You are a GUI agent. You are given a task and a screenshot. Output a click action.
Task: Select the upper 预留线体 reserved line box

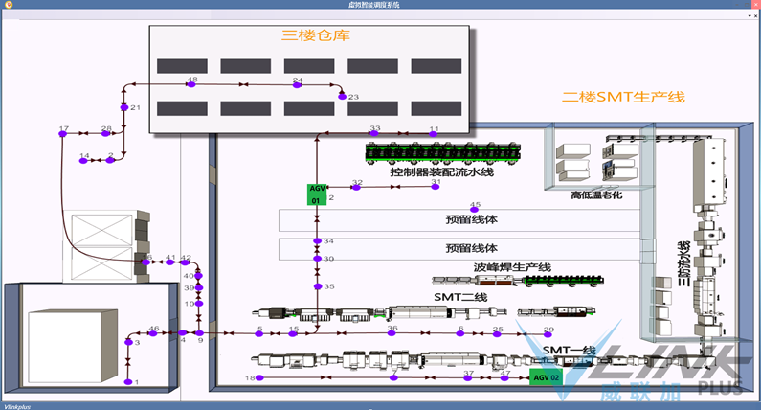[459, 219]
